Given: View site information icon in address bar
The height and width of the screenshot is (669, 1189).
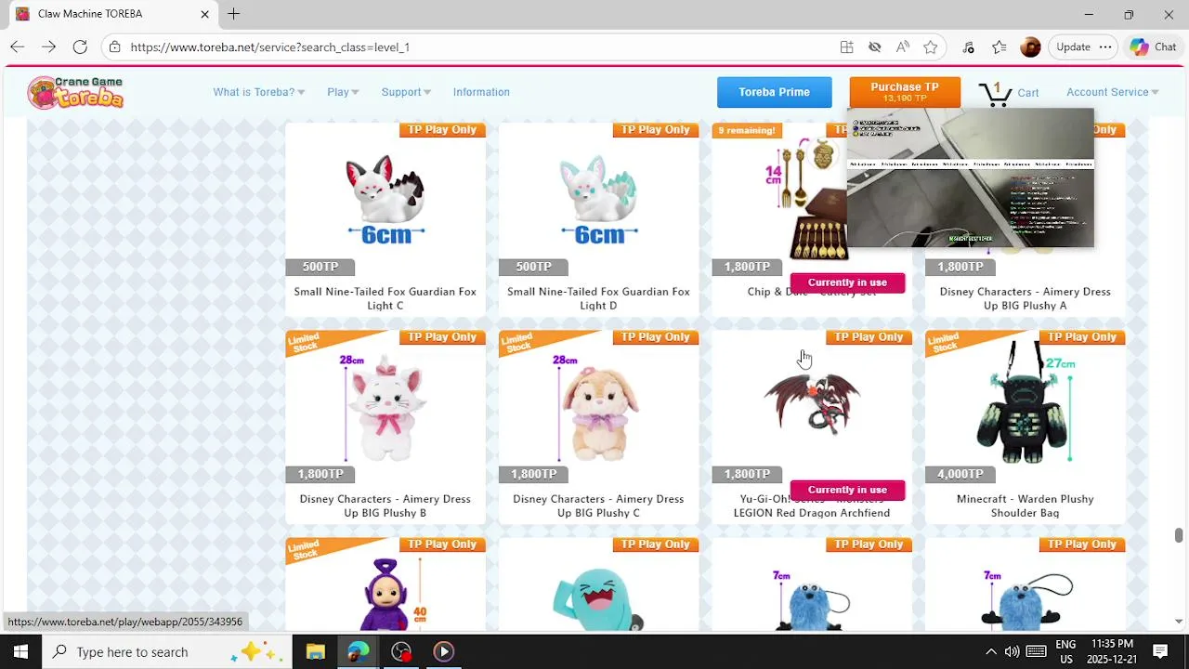Looking at the screenshot, I should tap(113, 47).
